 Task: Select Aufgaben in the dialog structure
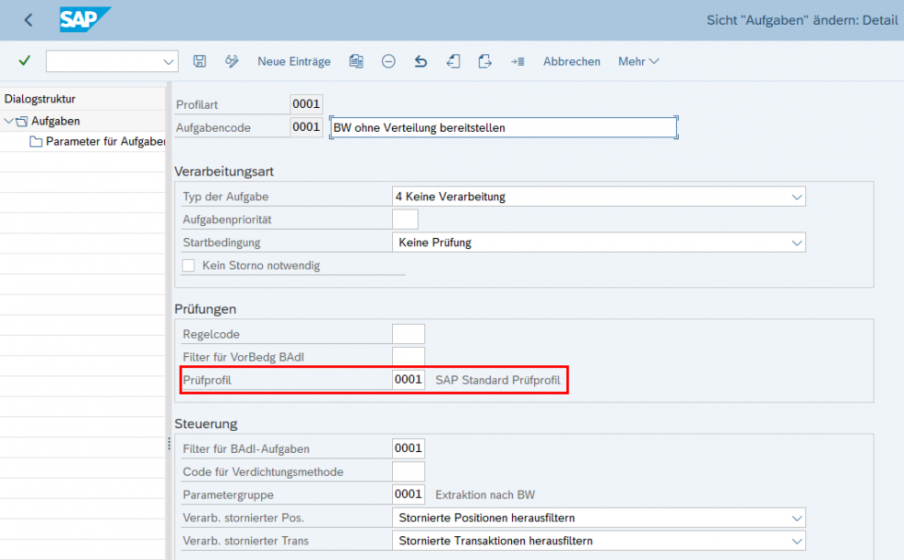click(55, 121)
